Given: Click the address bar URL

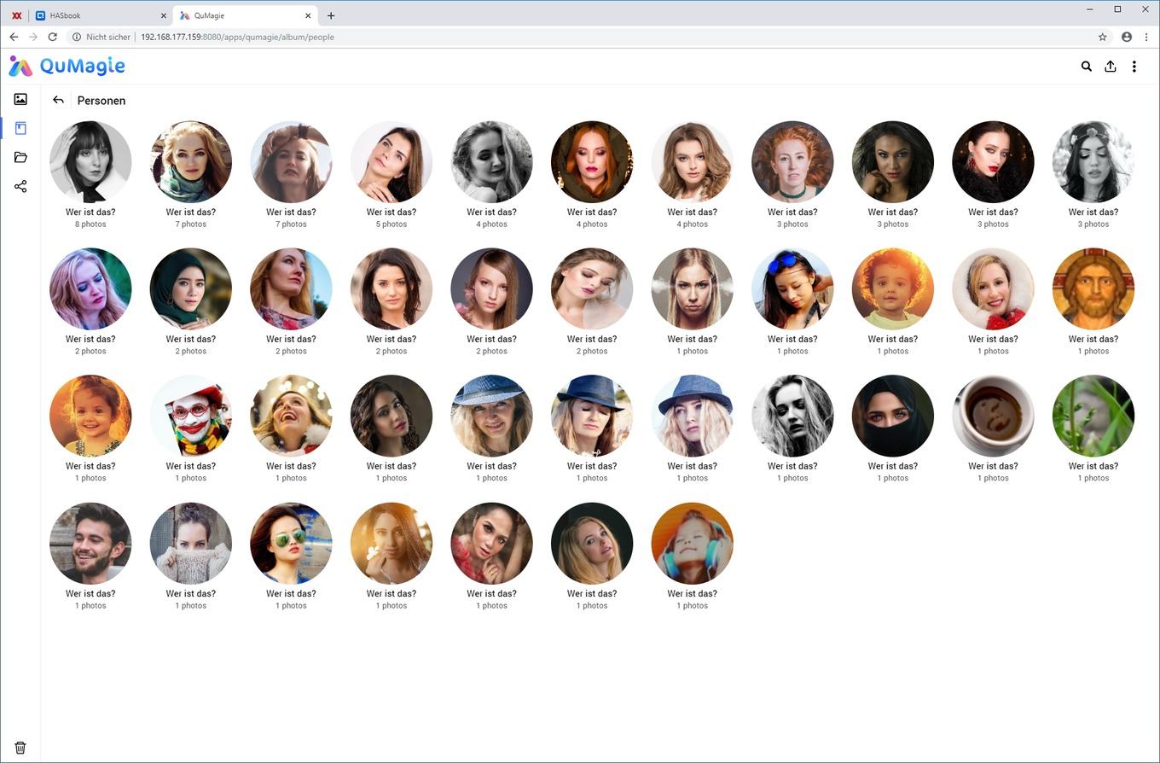Looking at the screenshot, I should (237, 37).
